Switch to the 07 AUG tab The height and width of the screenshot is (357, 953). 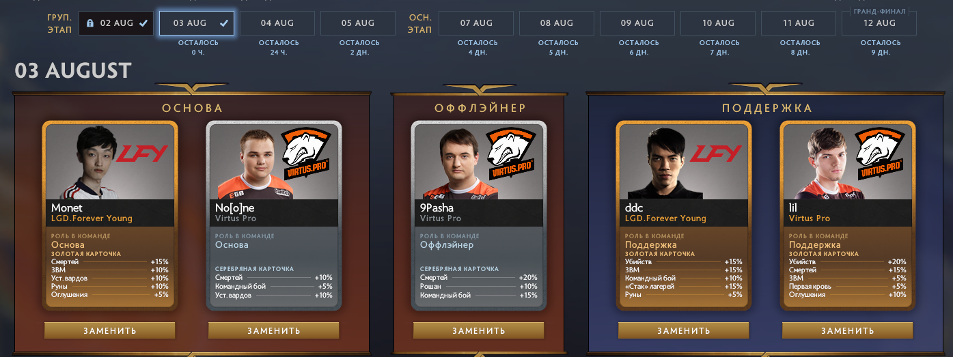pos(475,23)
